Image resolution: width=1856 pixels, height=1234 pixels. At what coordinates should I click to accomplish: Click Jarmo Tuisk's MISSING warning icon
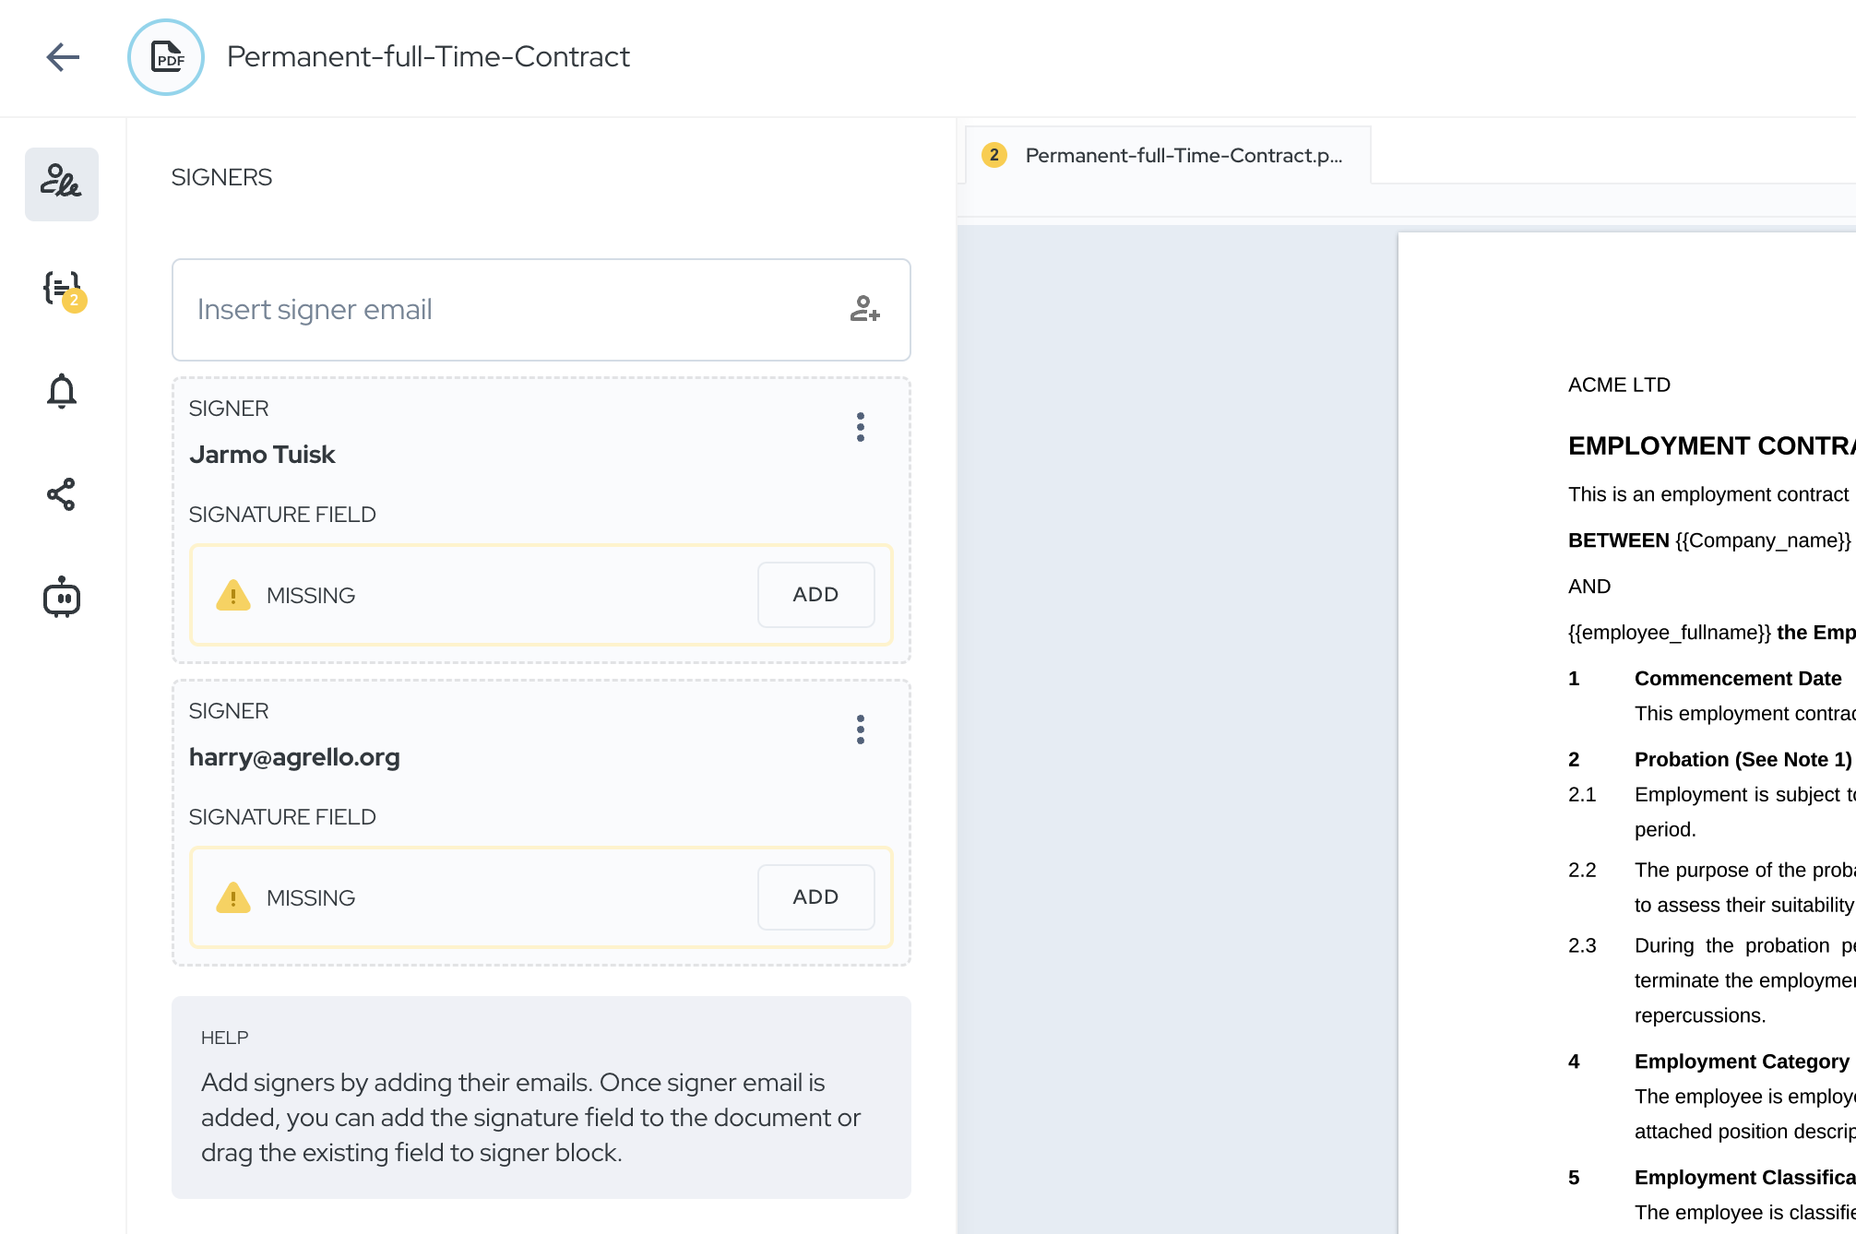(233, 596)
